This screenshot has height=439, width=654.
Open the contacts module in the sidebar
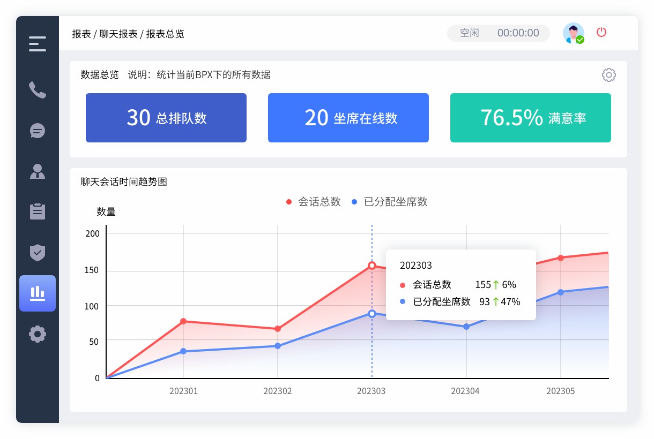point(37,171)
